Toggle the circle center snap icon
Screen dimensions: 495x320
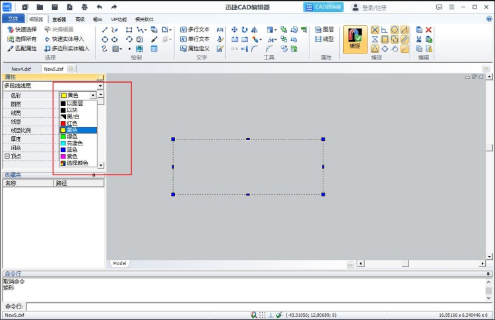395,30
